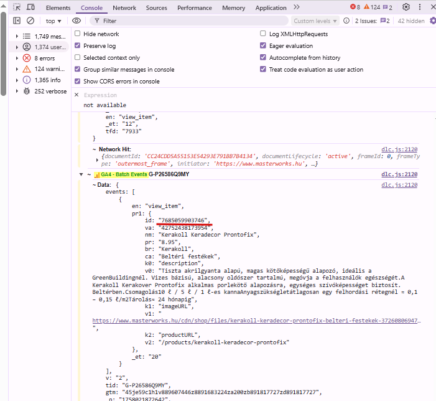Screen dimensions: 436x401
Task: Select the 252 verbose row
Action: [39, 91]
